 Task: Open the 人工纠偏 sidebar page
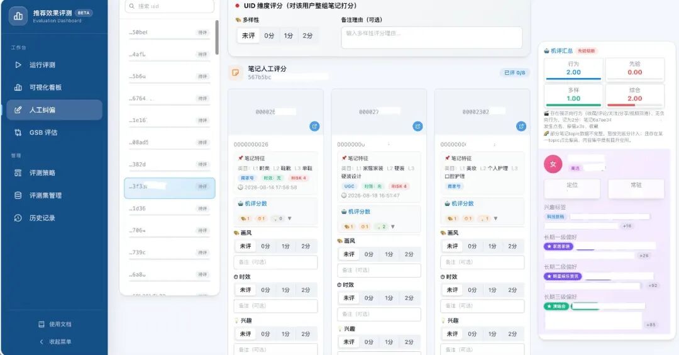55,110
